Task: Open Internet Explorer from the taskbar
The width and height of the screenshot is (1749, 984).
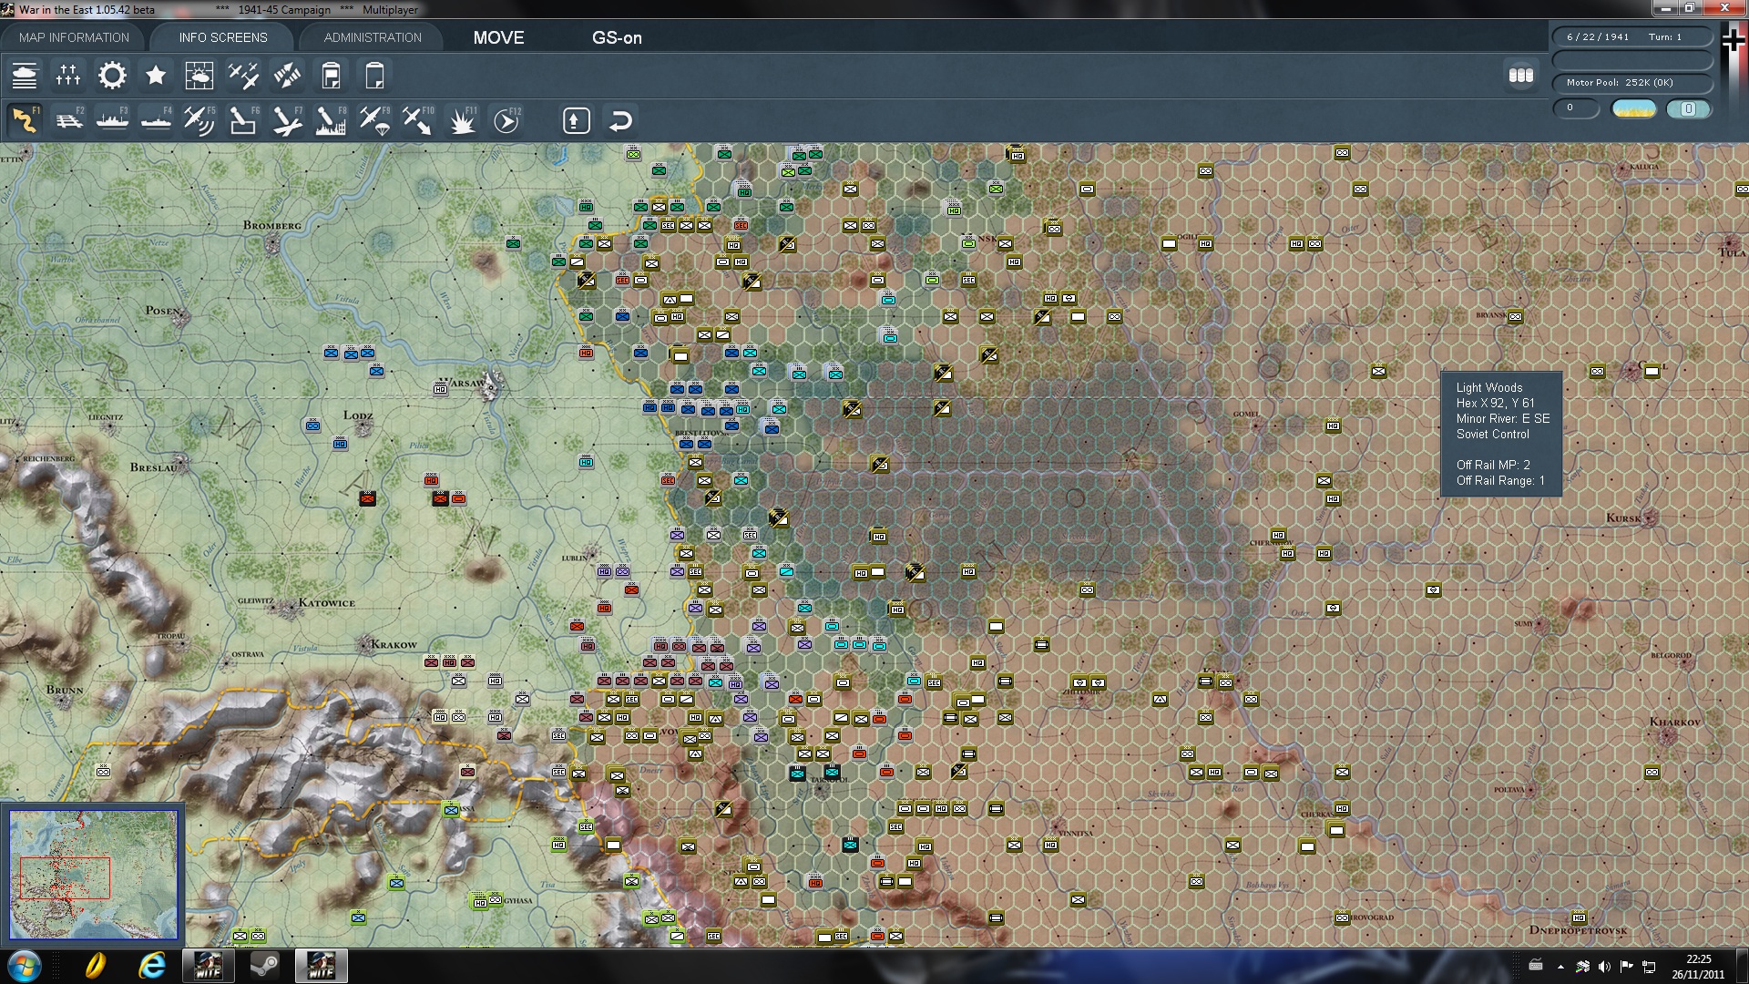Action: coord(152,966)
